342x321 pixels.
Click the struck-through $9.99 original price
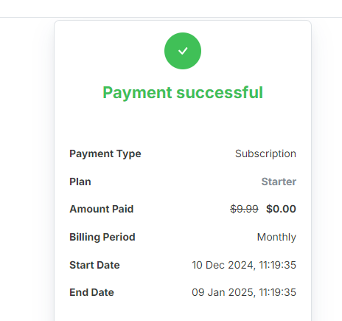244,209
